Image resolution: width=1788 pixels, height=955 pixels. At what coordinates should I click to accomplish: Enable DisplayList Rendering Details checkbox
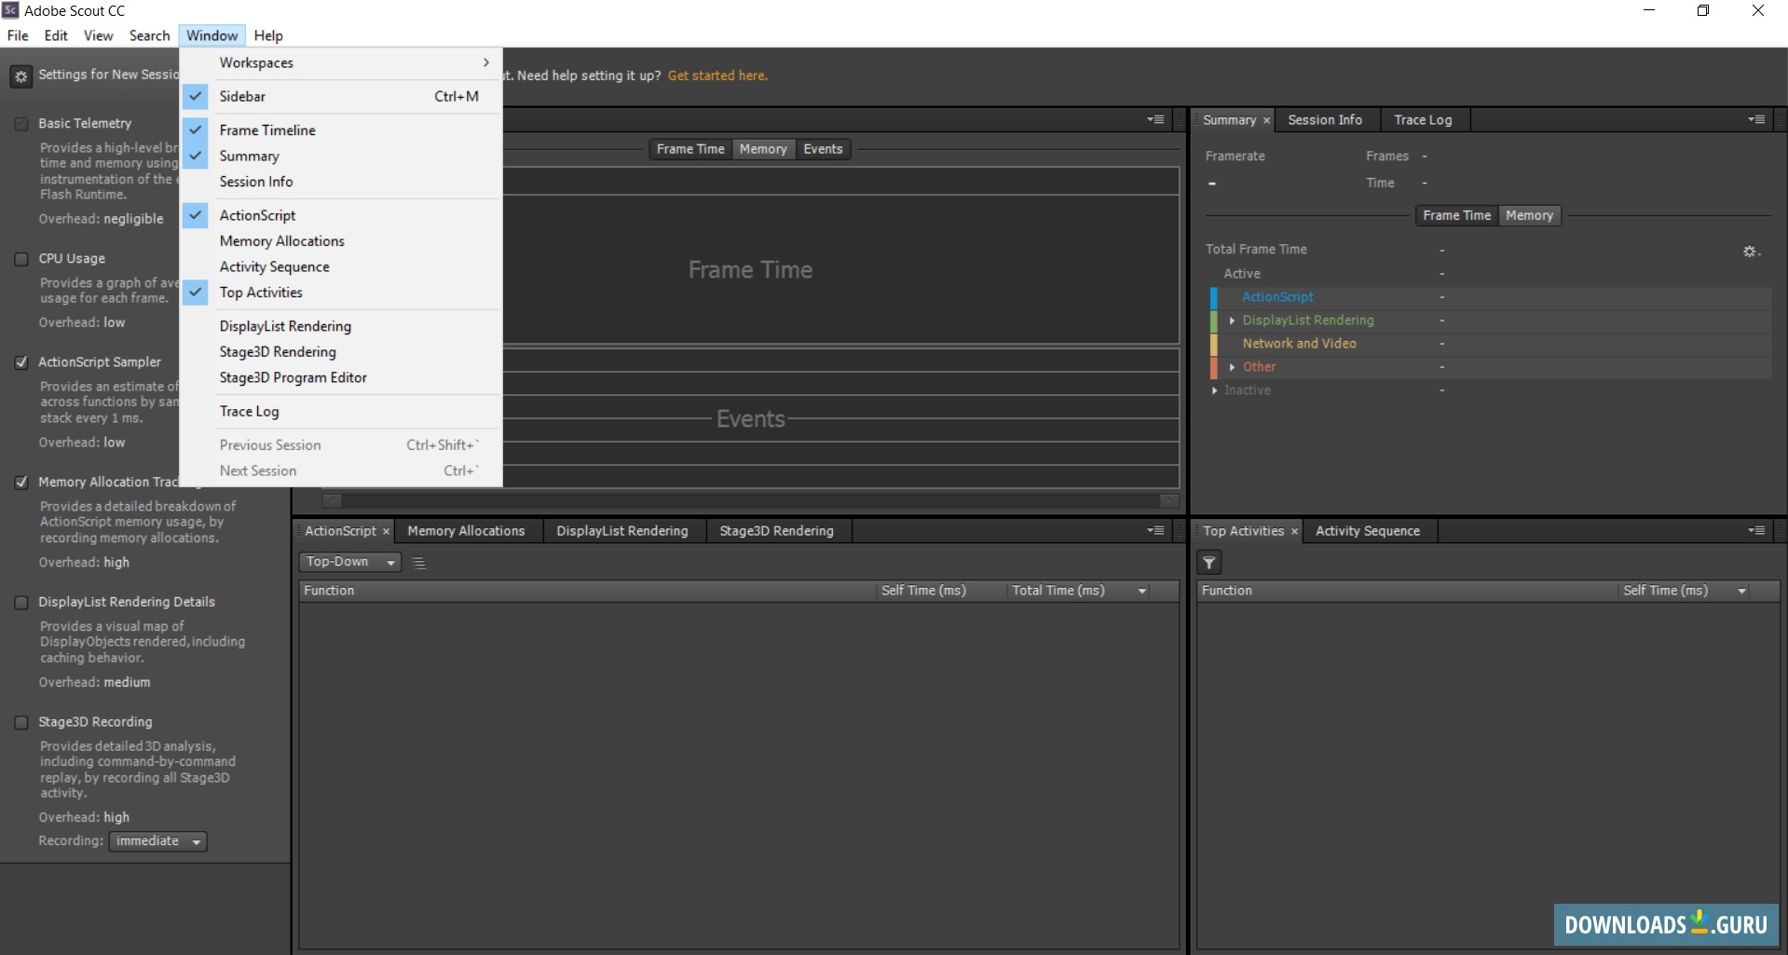(21, 603)
